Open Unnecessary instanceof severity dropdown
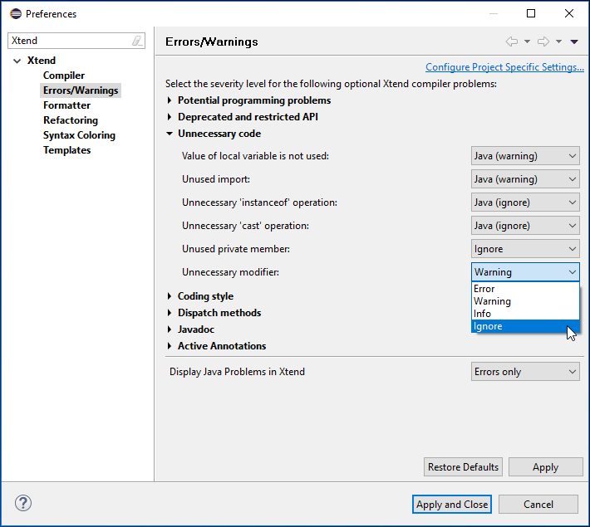The height and width of the screenshot is (527, 590). [525, 203]
